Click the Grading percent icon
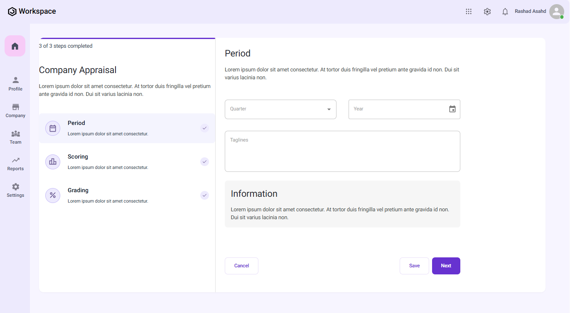Screen dimensions: 570x313 pyautogui.click(x=53, y=195)
